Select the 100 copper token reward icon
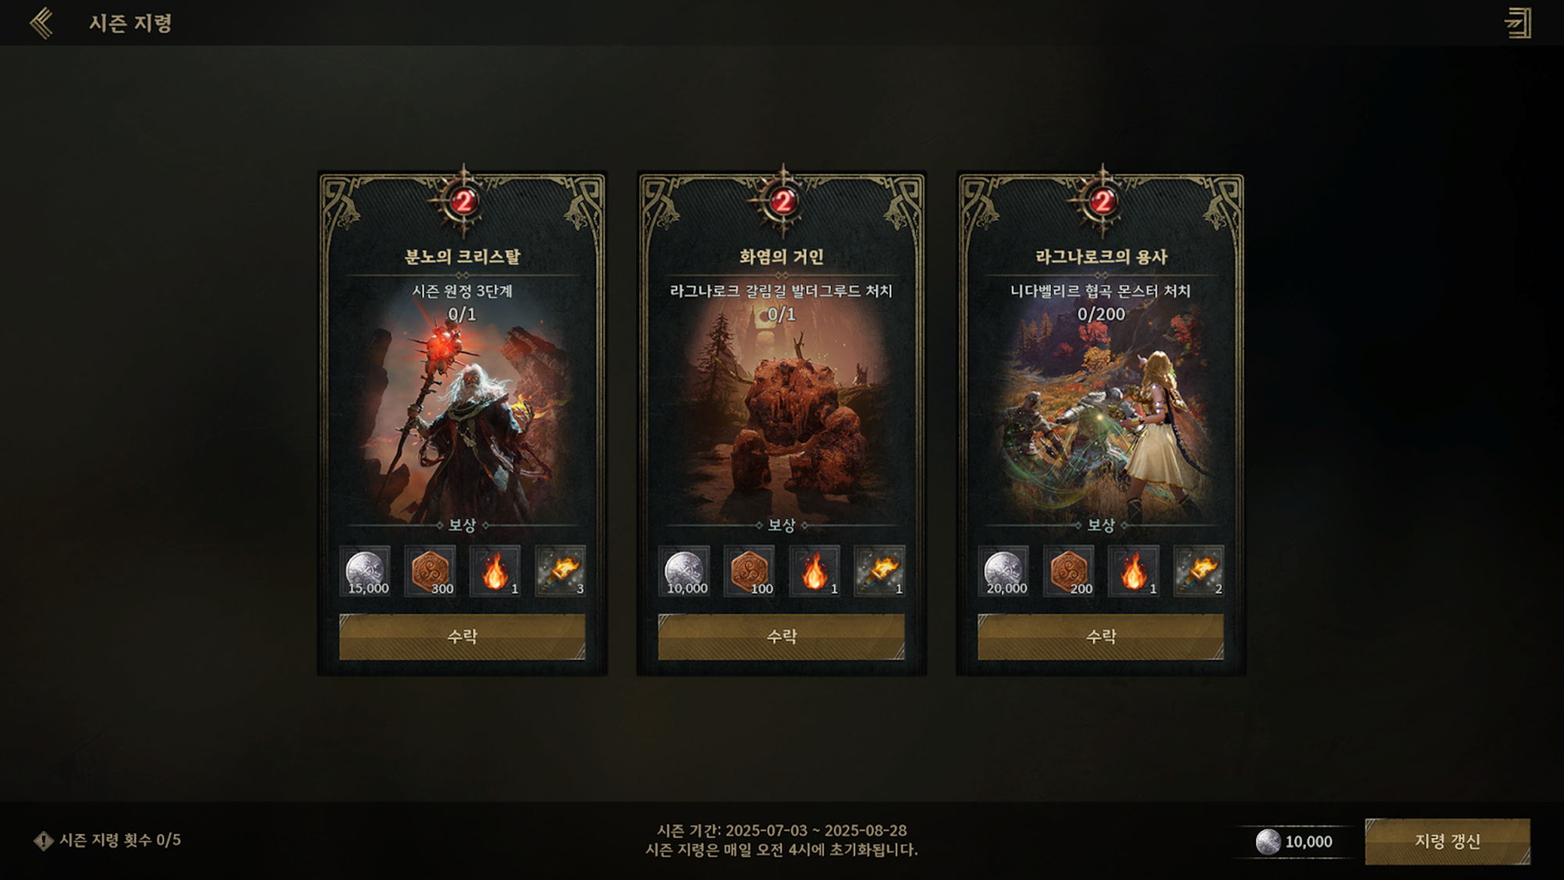The width and height of the screenshot is (1564, 880). coord(749,571)
